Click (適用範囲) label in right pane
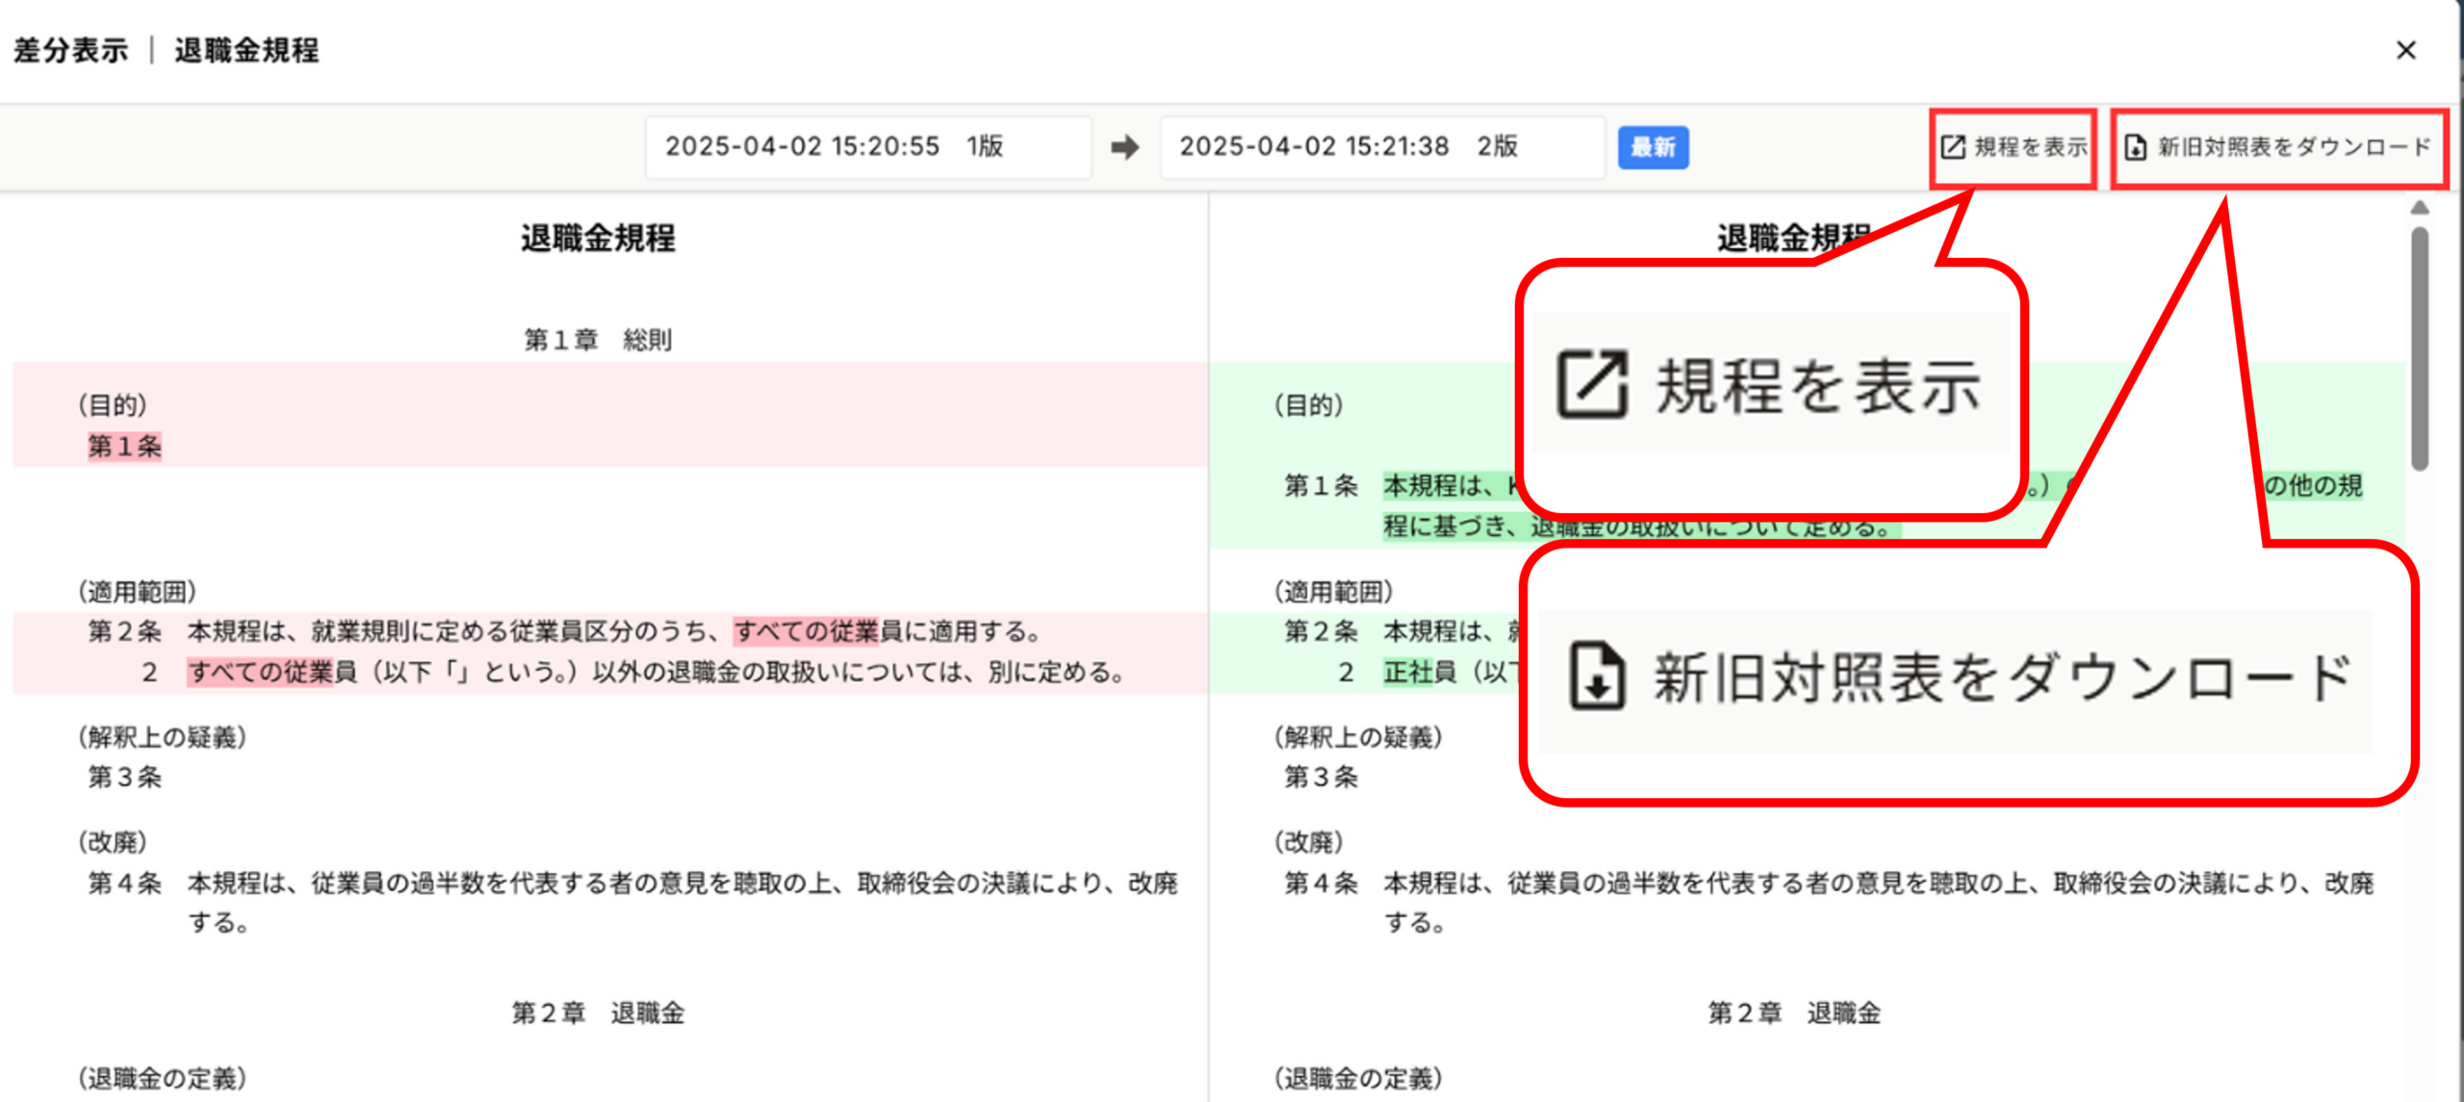2464x1102 pixels. click(x=1333, y=591)
